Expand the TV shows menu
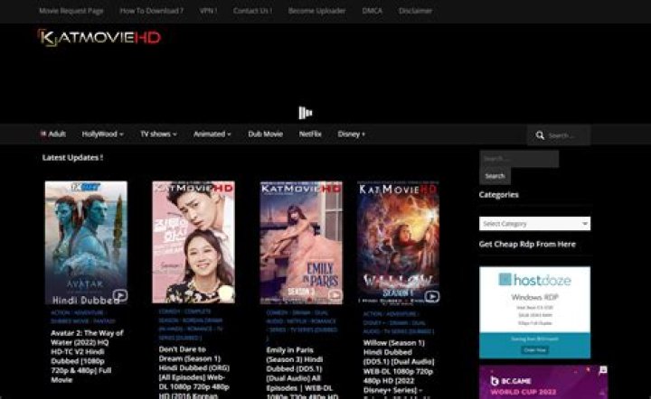The width and height of the screenshot is (651, 399). (x=158, y=134)
